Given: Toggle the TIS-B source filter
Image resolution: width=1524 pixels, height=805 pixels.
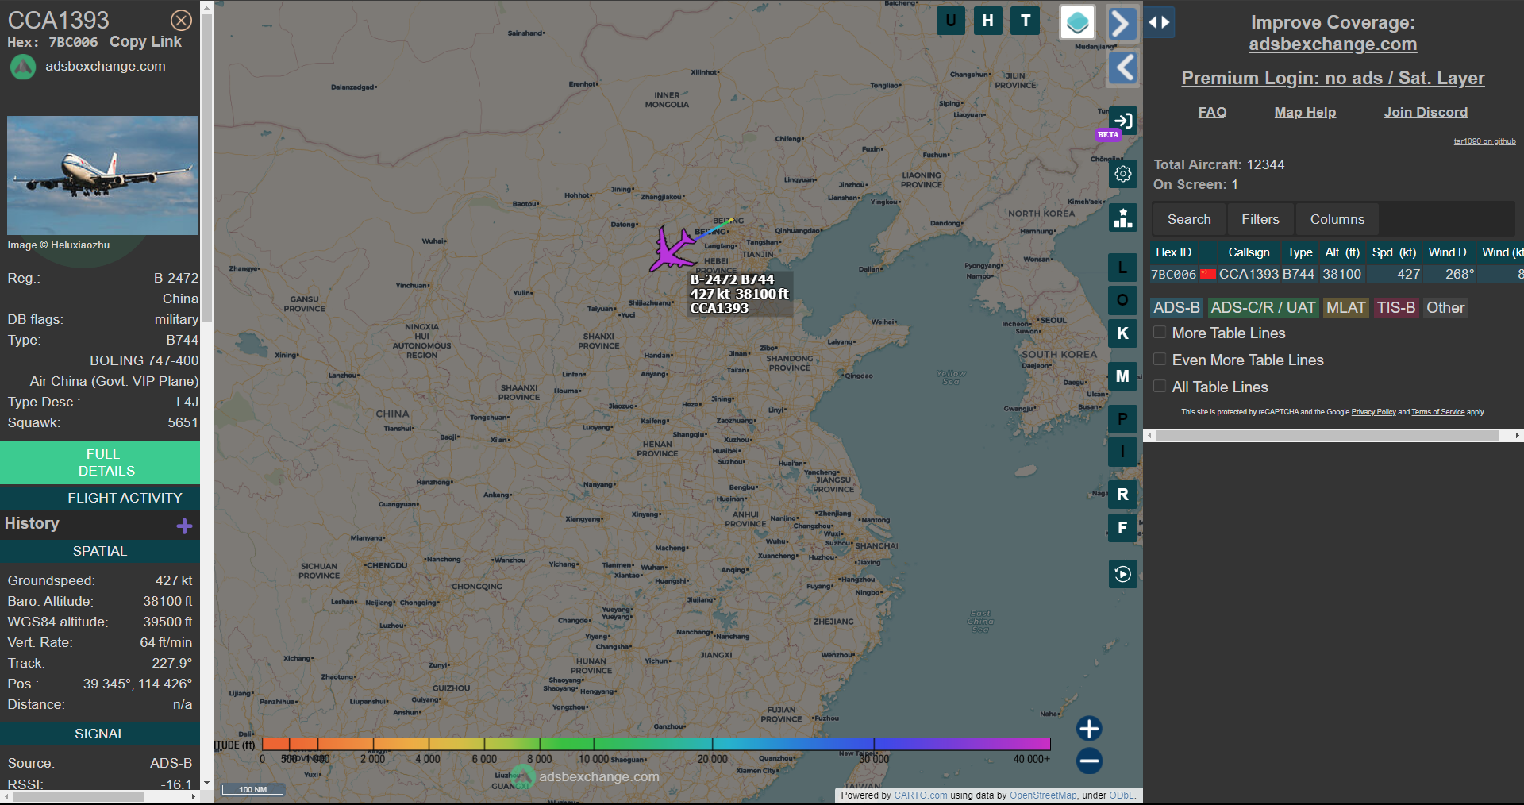Looking at the screenshot, I should point(1395,307).
